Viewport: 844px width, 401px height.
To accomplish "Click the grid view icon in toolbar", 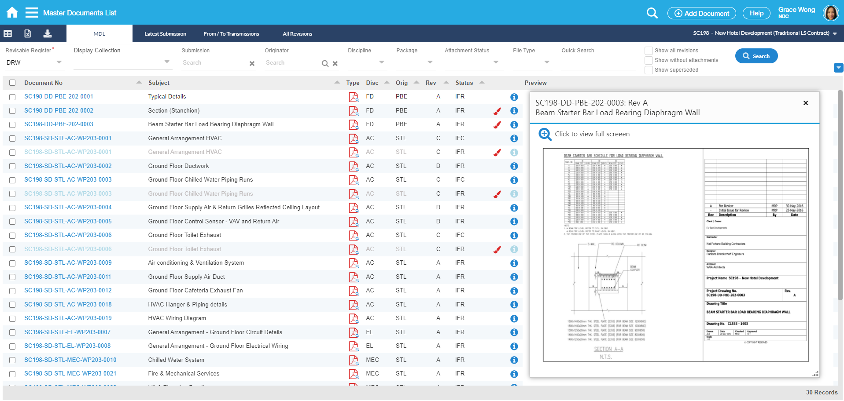I will 8,33.
